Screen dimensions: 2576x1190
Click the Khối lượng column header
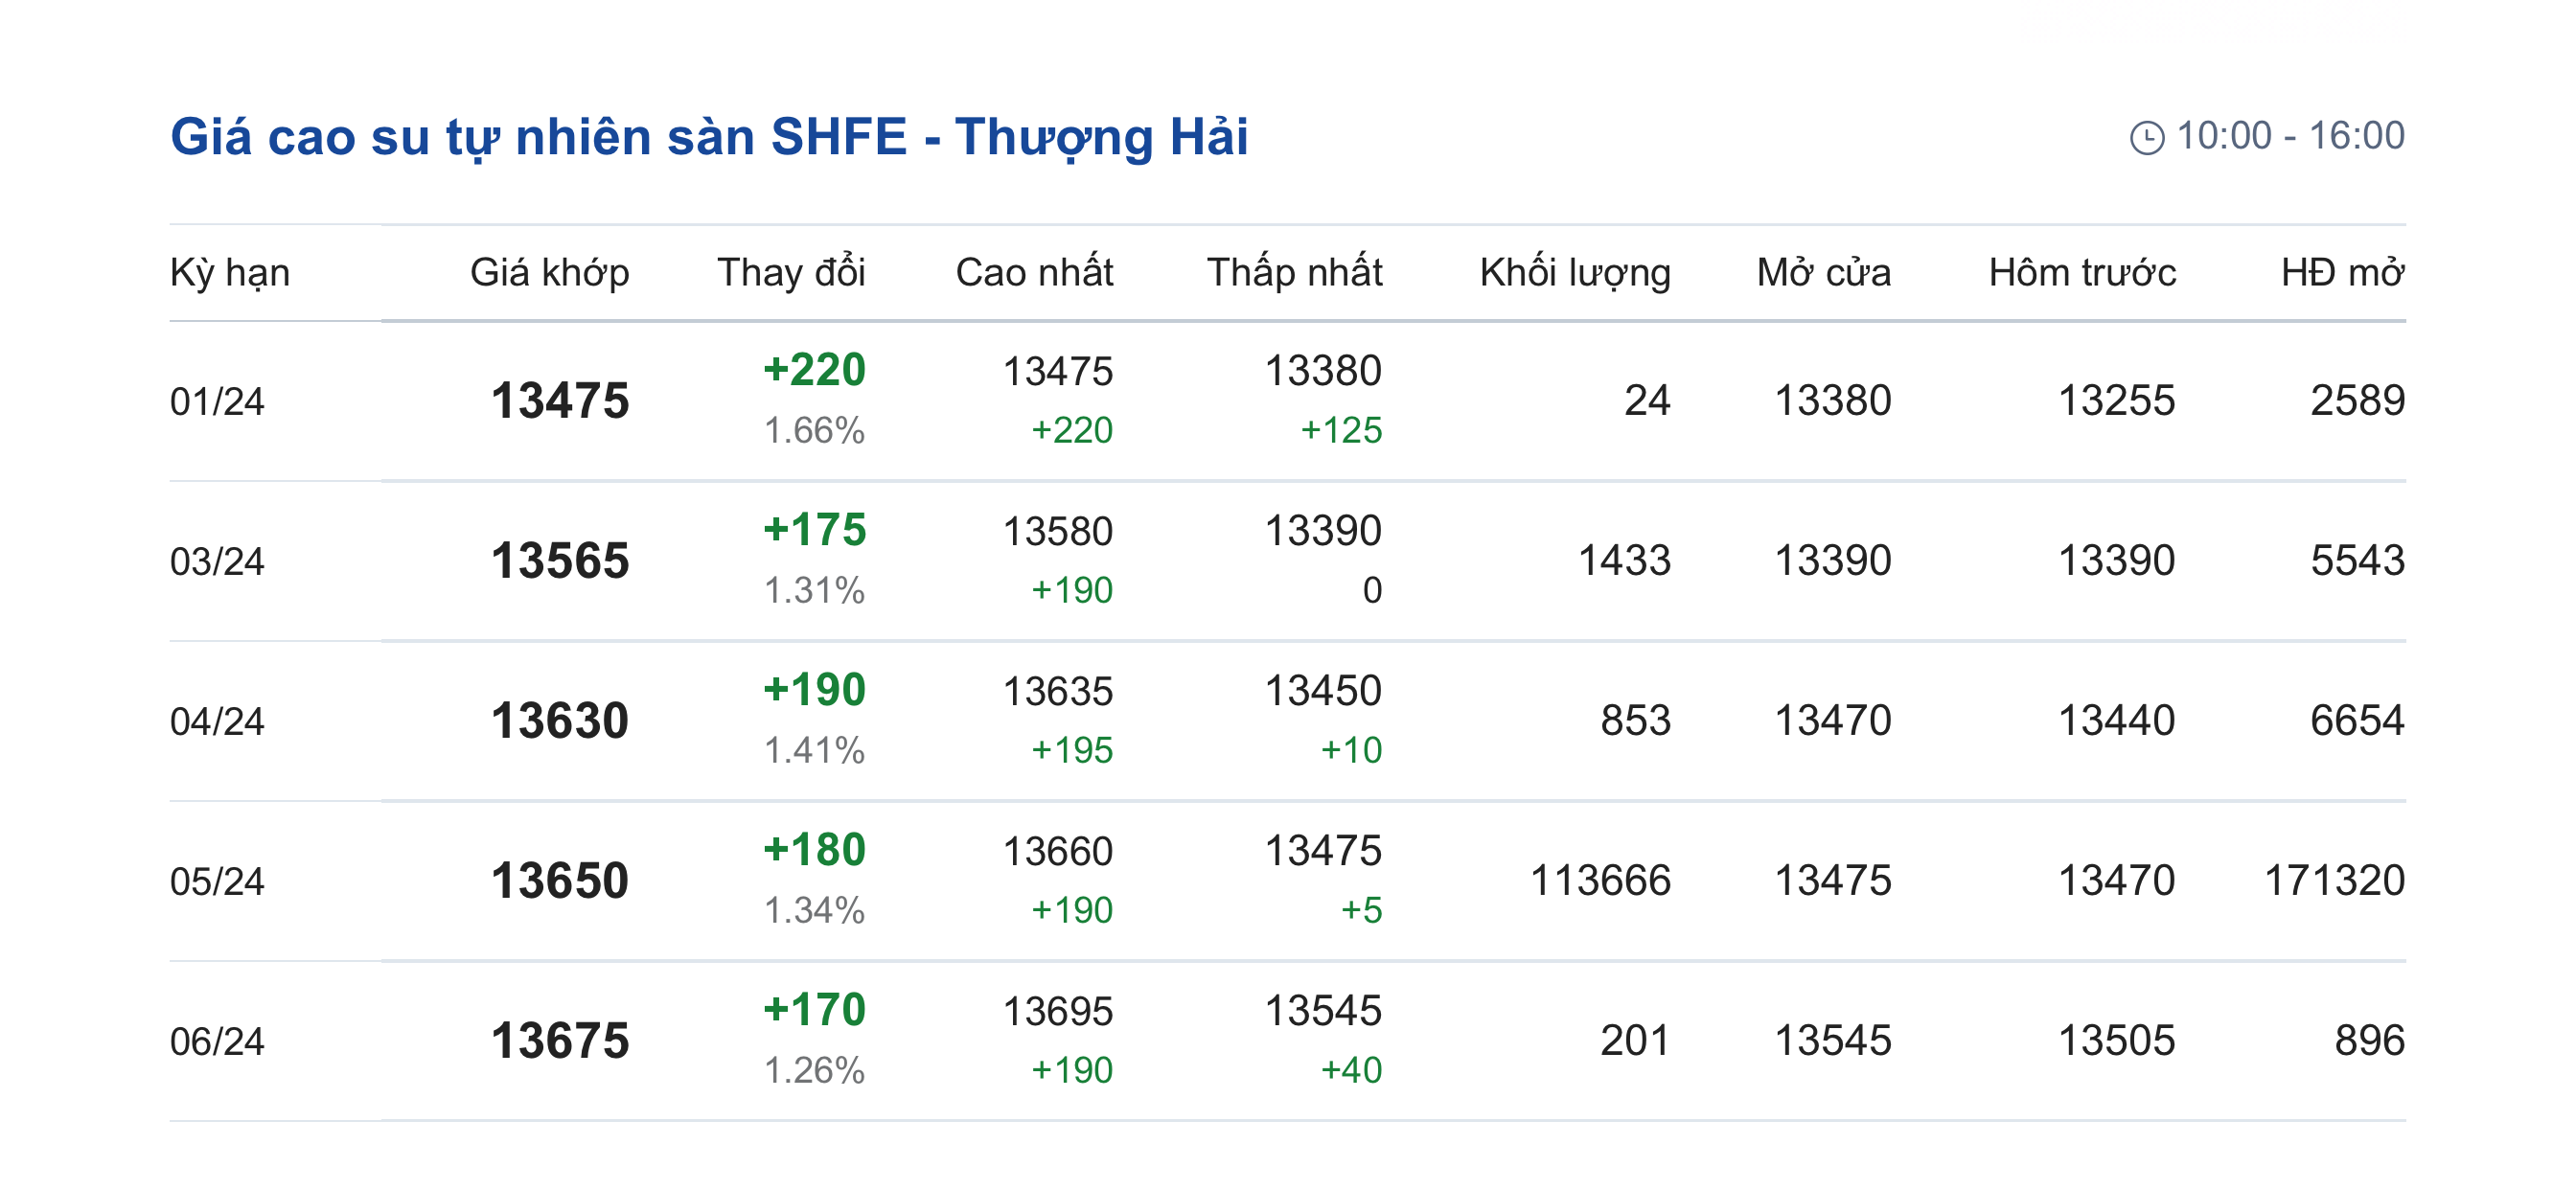click(x=1574, y=272)
